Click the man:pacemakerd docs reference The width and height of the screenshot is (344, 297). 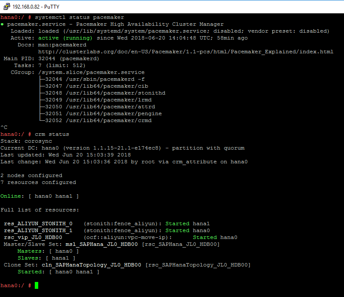pos(59,45)
